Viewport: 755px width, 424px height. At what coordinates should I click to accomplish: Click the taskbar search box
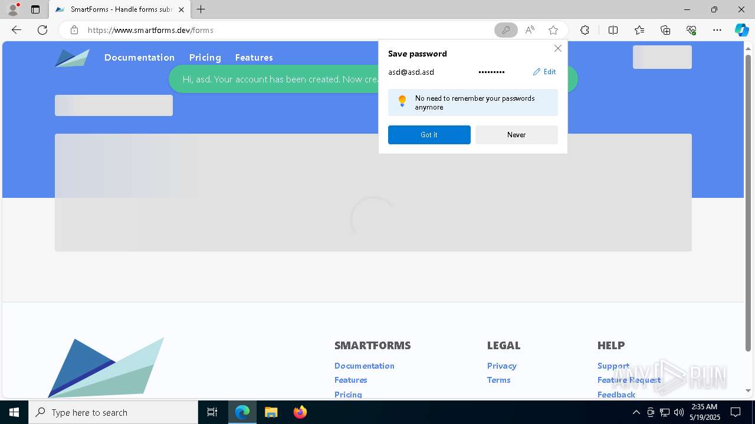[113, 412]
